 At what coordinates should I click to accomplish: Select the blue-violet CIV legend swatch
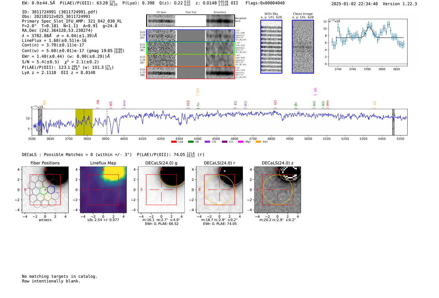coord(207,142)
